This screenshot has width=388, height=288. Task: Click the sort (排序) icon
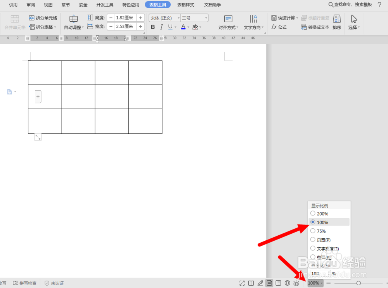pos(337,19)
